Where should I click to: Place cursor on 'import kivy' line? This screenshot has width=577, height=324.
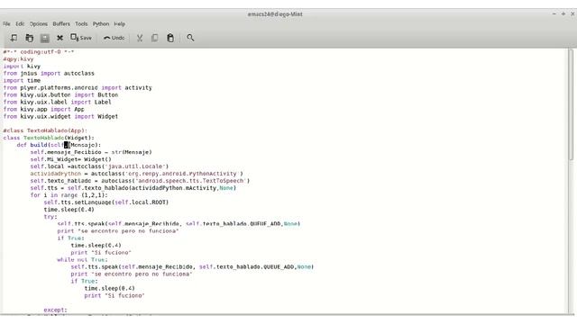(22, 66)
